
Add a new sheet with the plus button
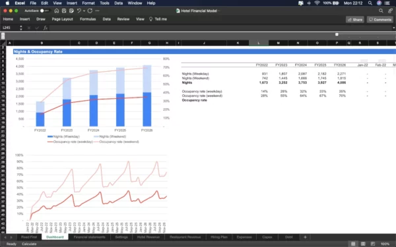coord(305,237)
